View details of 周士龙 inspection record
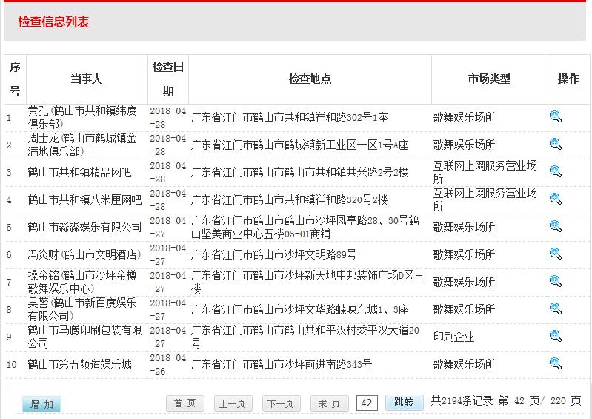This screenshot has width=592, height=419. (555, 144)
